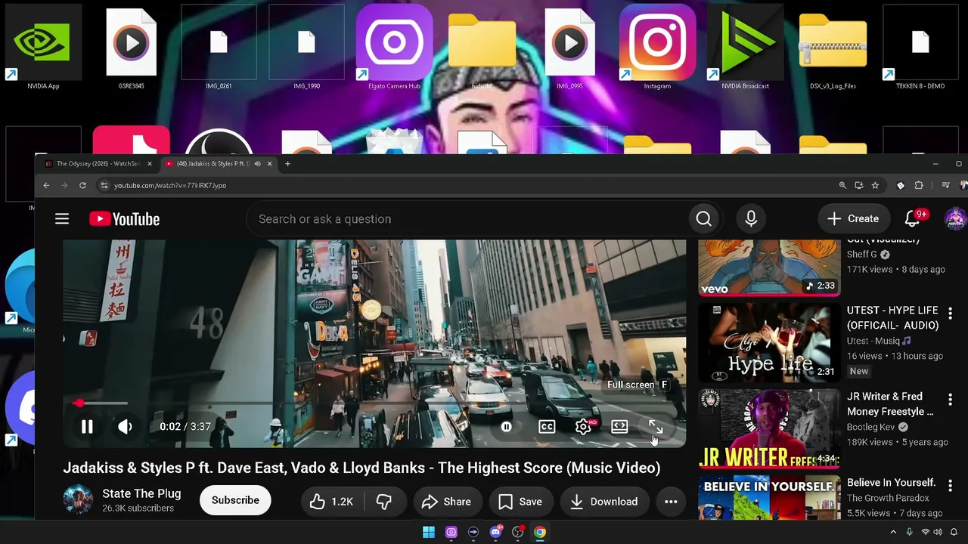Like the video with thumbs up
Image resolution: width=968 pixels, height=544 pixels.
(332, 502)
